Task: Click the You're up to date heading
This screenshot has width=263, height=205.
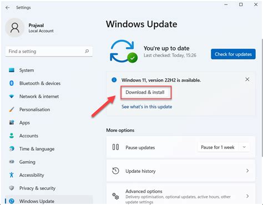Action: pyautogui.click(x=166, y=48)
